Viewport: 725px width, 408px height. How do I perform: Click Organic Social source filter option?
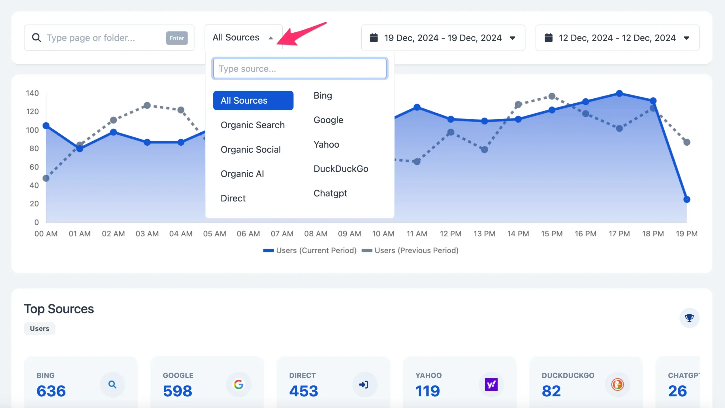[x=250, y=149]
